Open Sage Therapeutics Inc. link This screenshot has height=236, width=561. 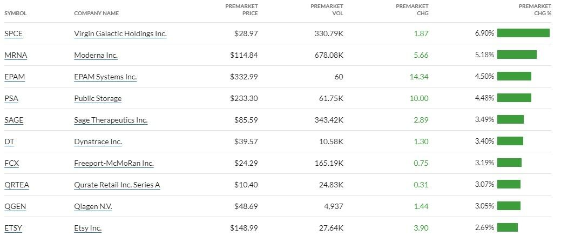point(110,120)
